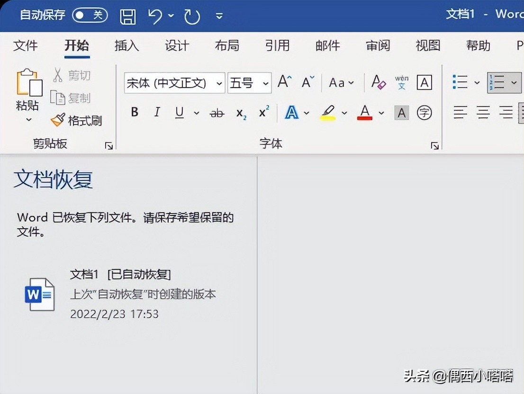Click the Clear All Formatting icon
Image resolution: width=524 pixels, height=394 pixels.
(x=379, y=82)
